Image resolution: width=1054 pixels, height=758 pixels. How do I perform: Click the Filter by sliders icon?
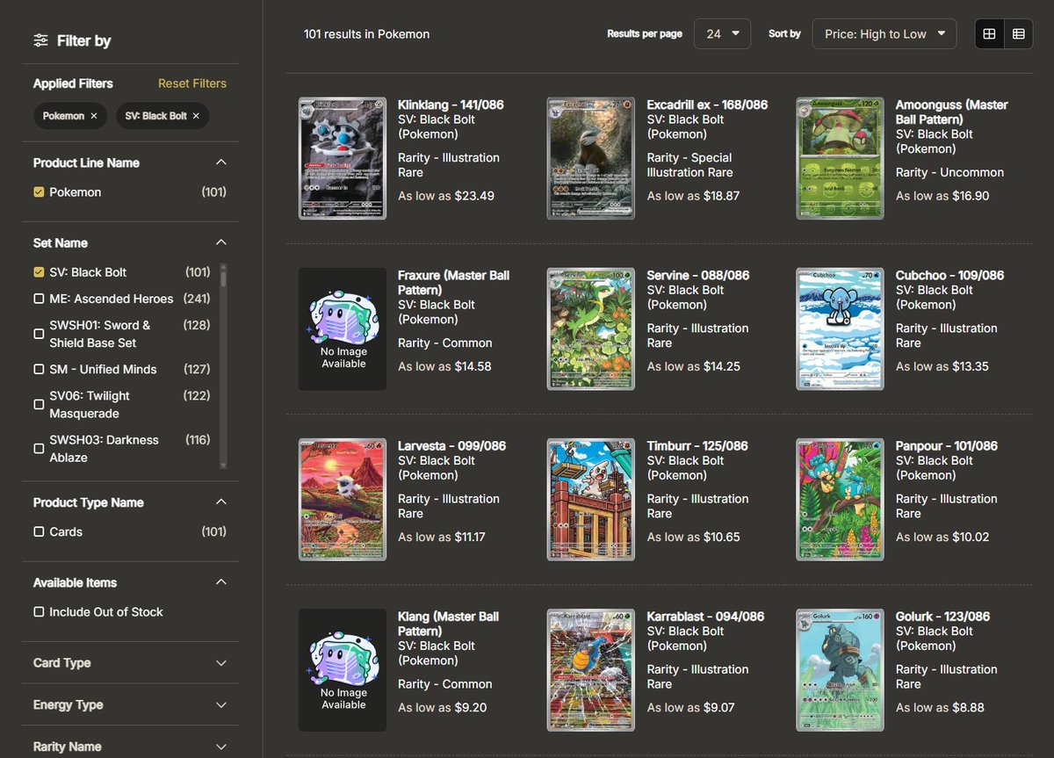point(41,40)
